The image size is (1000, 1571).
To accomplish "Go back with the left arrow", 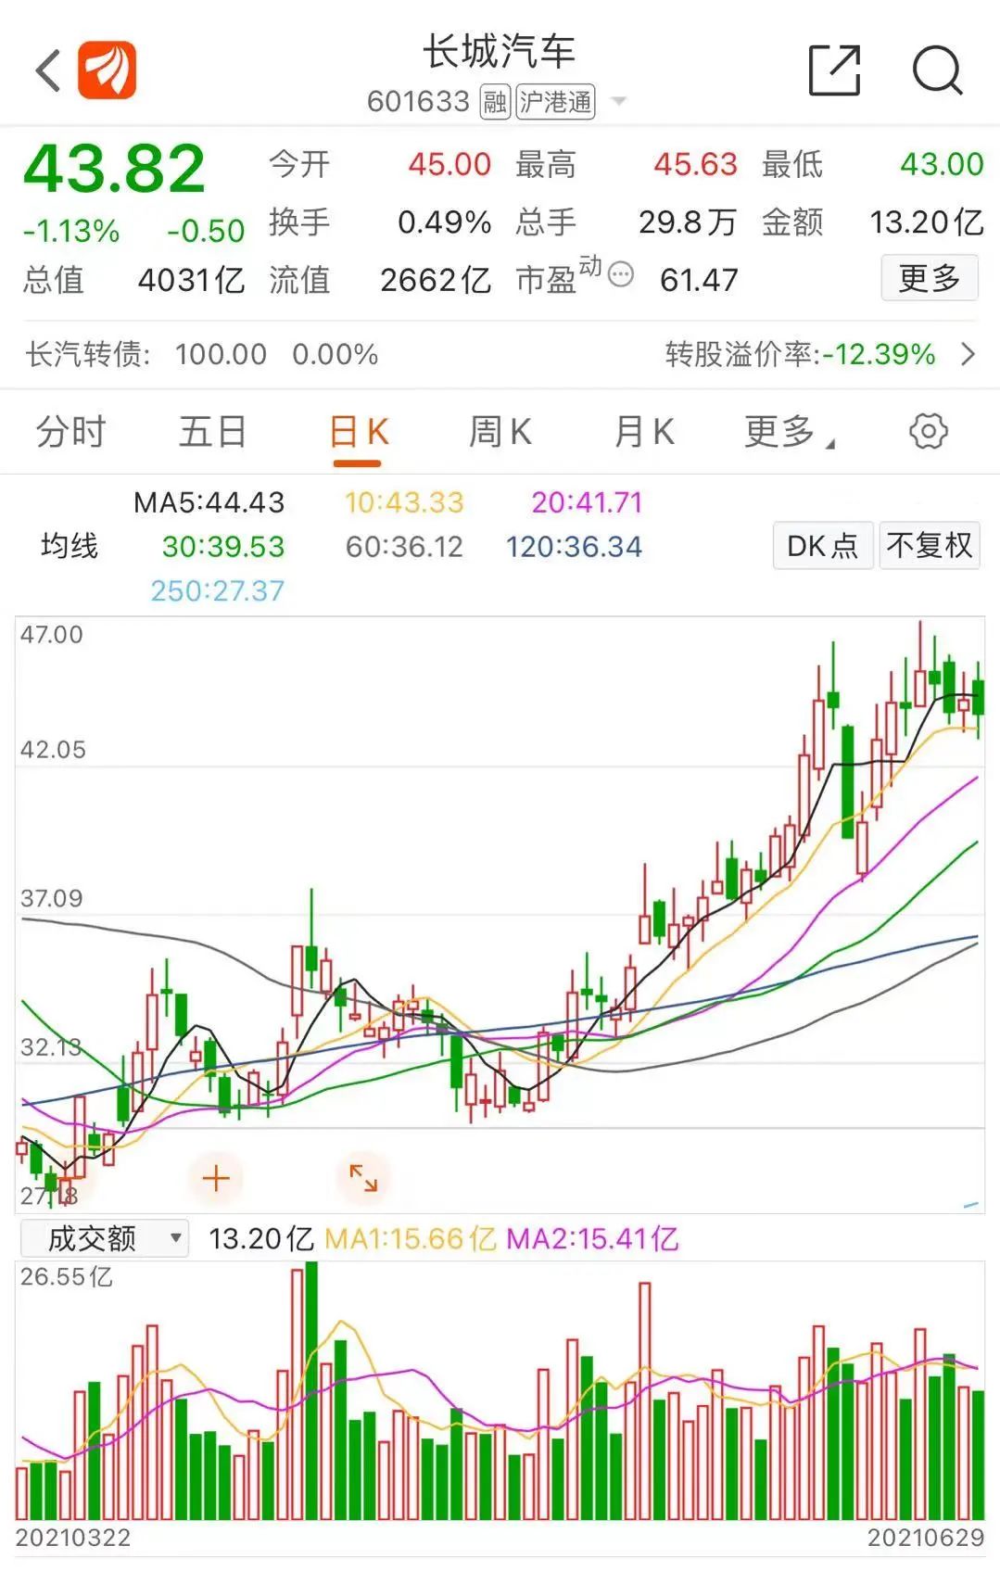I will point(48,70).
